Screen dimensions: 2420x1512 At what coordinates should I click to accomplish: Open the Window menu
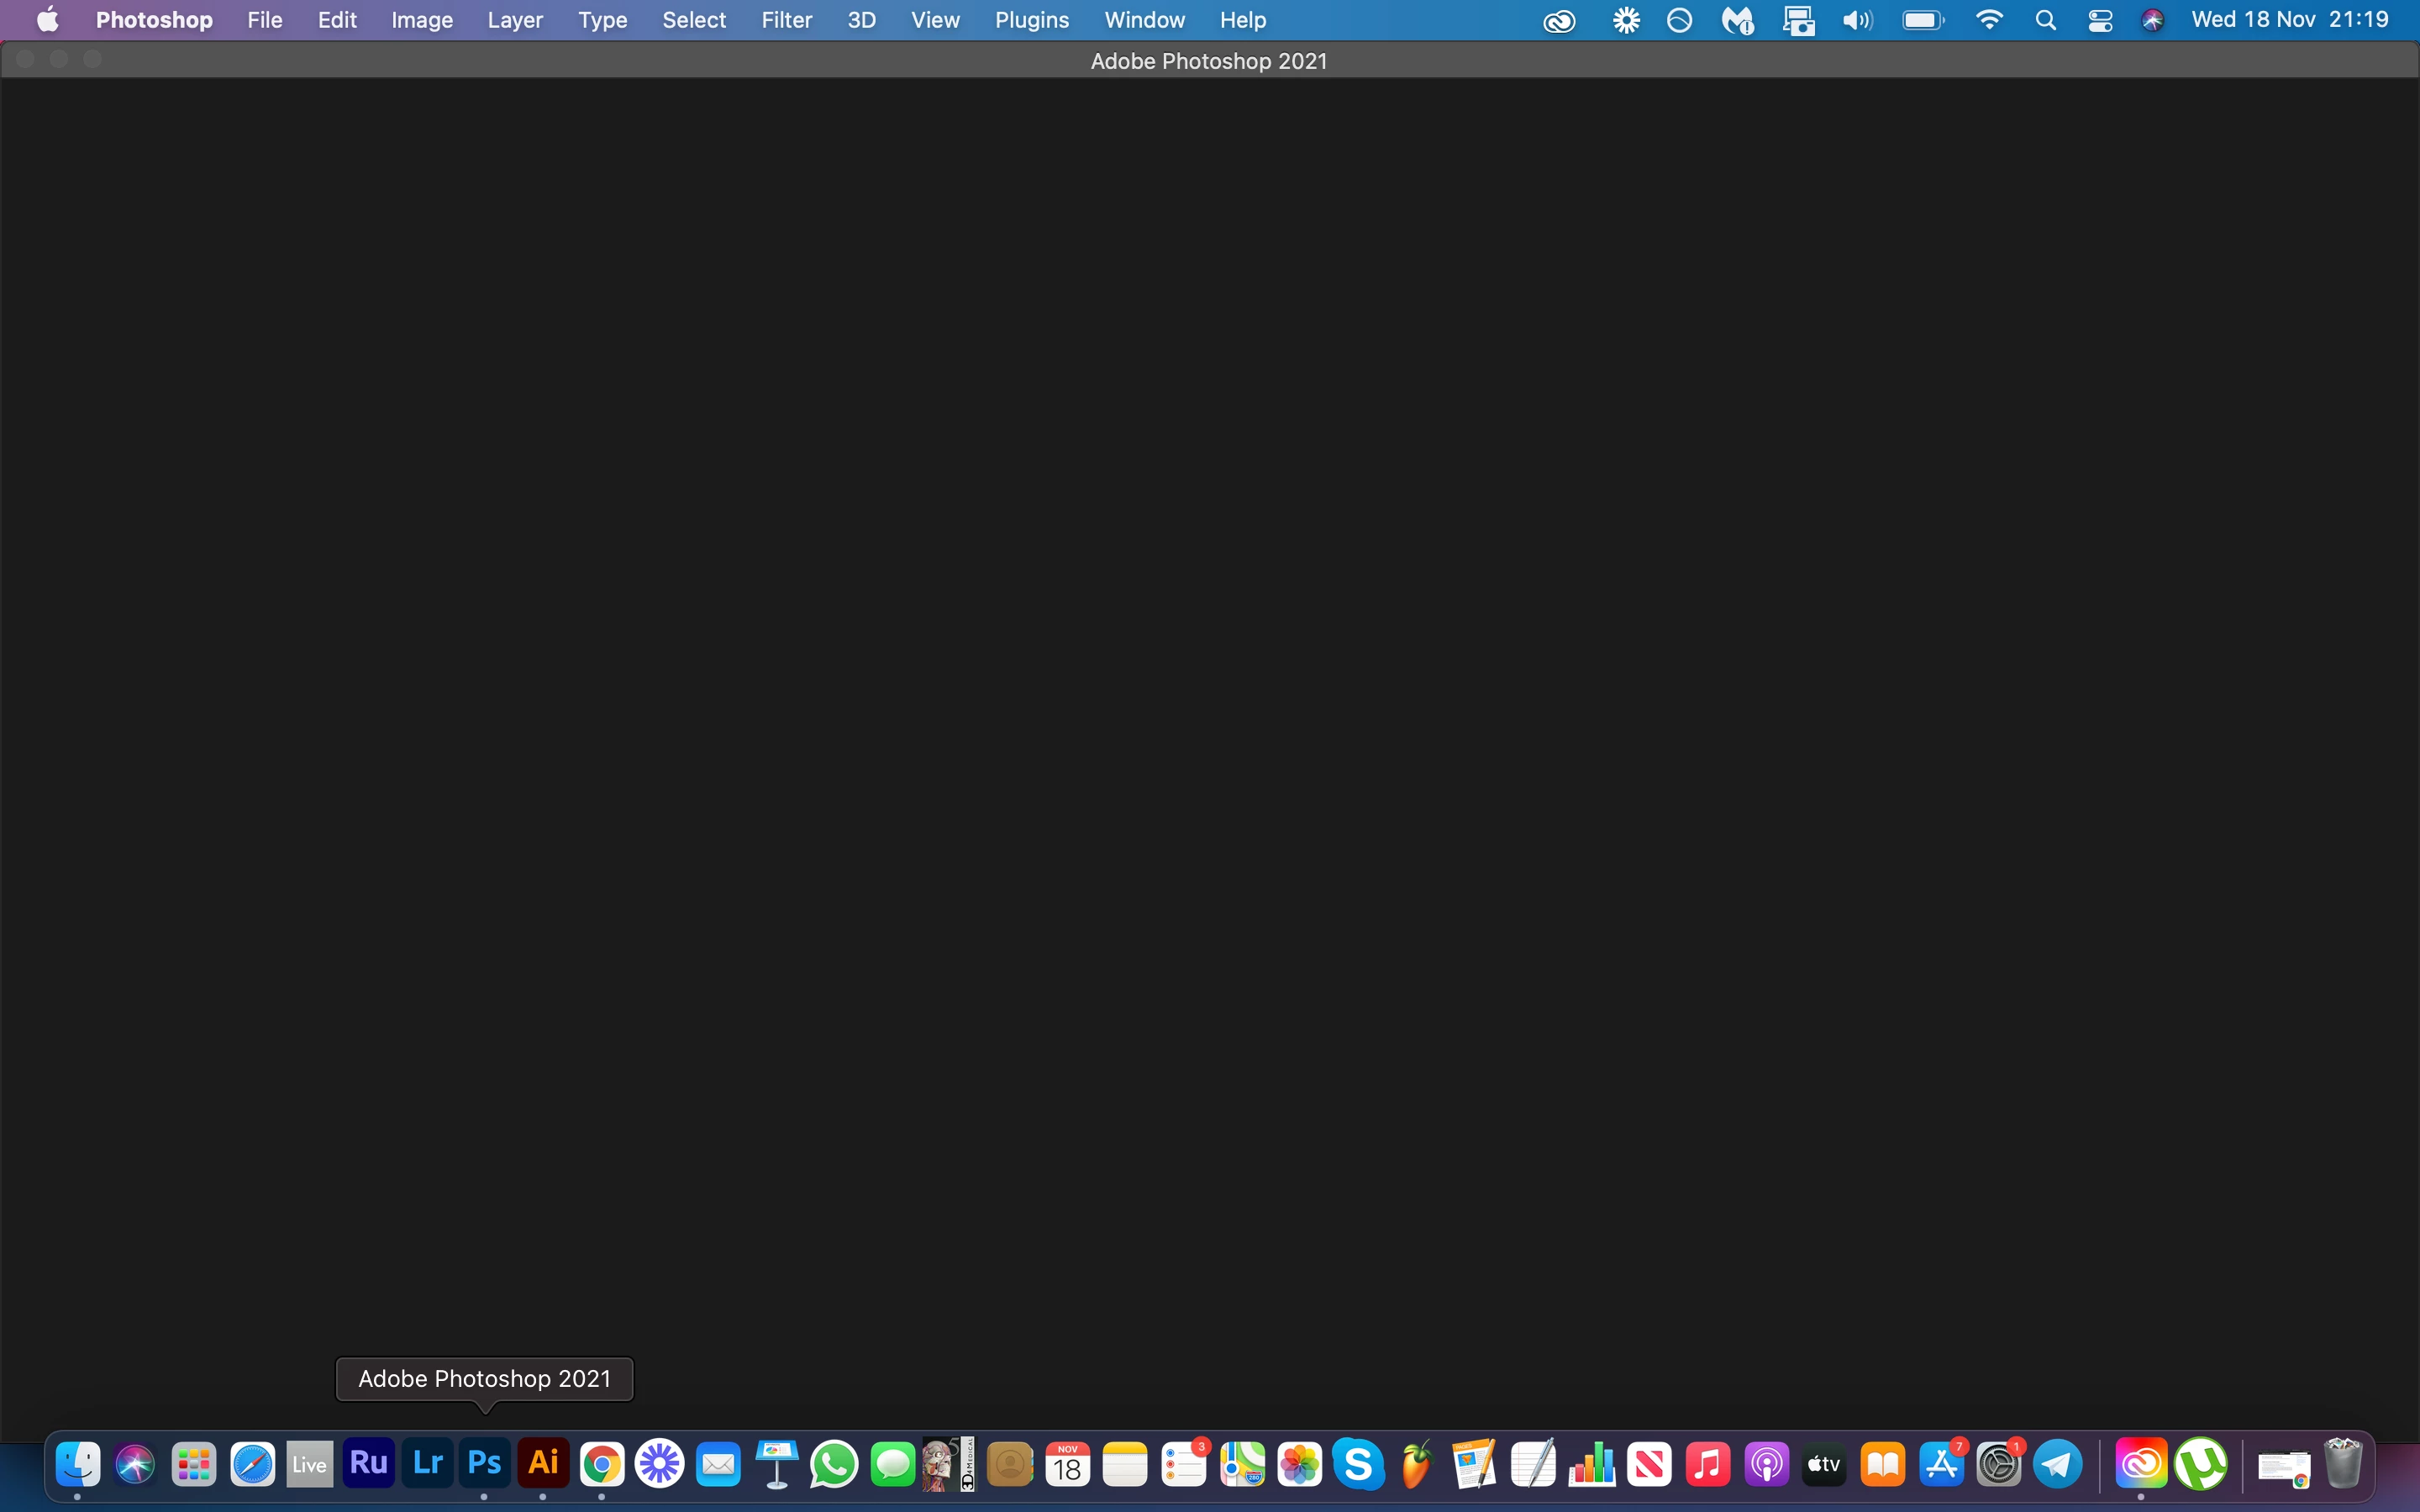click(1144, 20)
